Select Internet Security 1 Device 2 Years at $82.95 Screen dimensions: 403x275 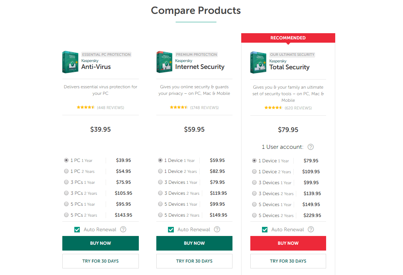click(x=160, y=171)
